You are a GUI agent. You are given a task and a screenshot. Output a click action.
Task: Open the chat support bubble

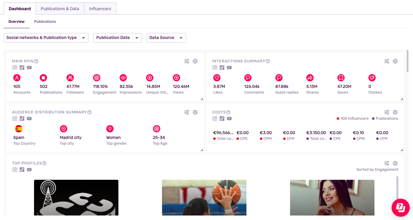(x=400, y=207)
